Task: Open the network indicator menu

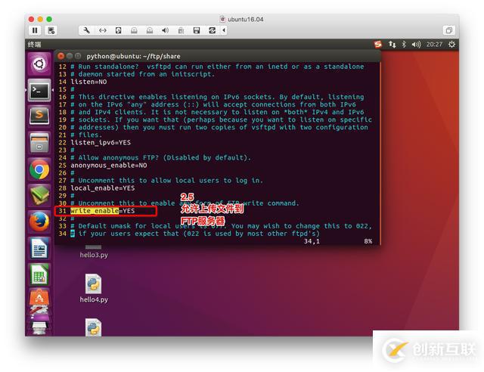Action: (x=392, y=45)
